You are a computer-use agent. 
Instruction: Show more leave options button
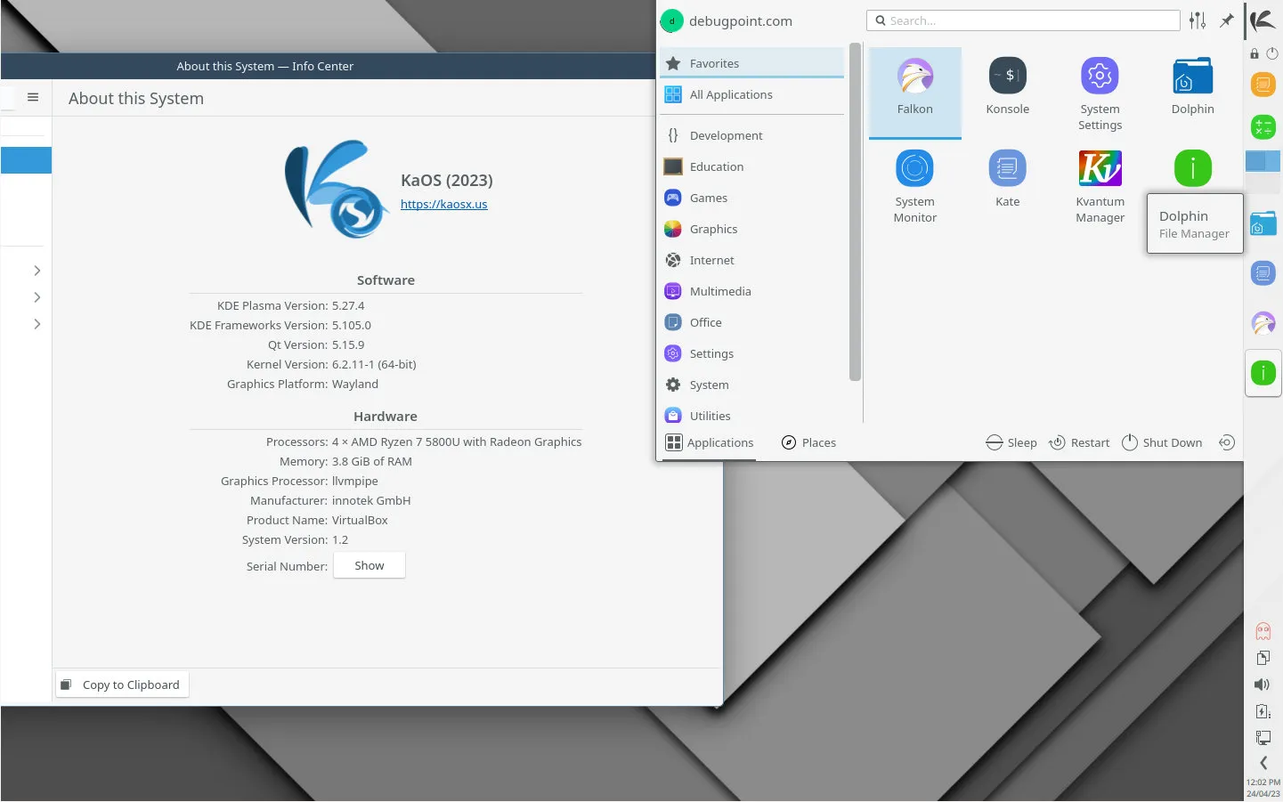click(x=1226, y=442)
